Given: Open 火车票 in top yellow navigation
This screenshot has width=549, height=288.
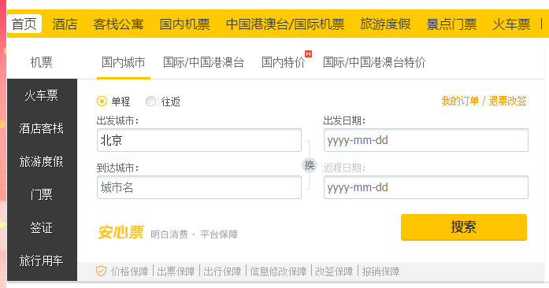Looking at the screenshot, I should (511, 24).
